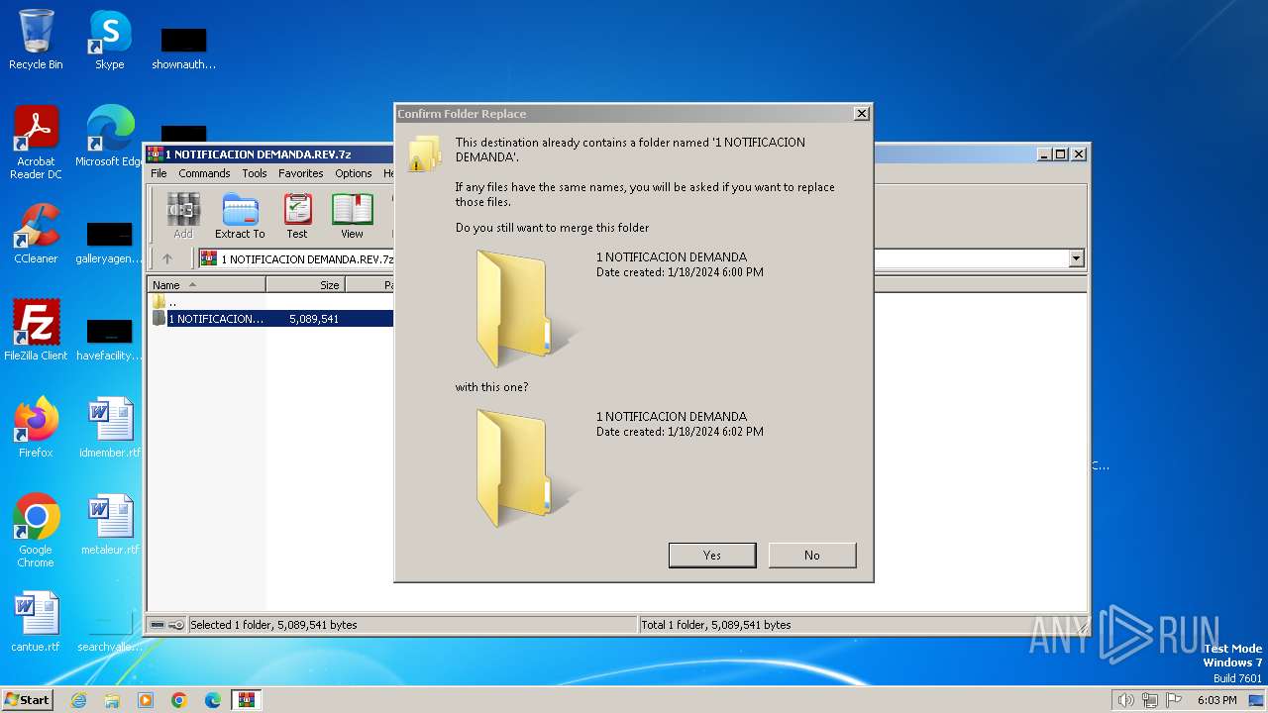Open the Commands menu
1268x713 pixels.
(204, 173)
